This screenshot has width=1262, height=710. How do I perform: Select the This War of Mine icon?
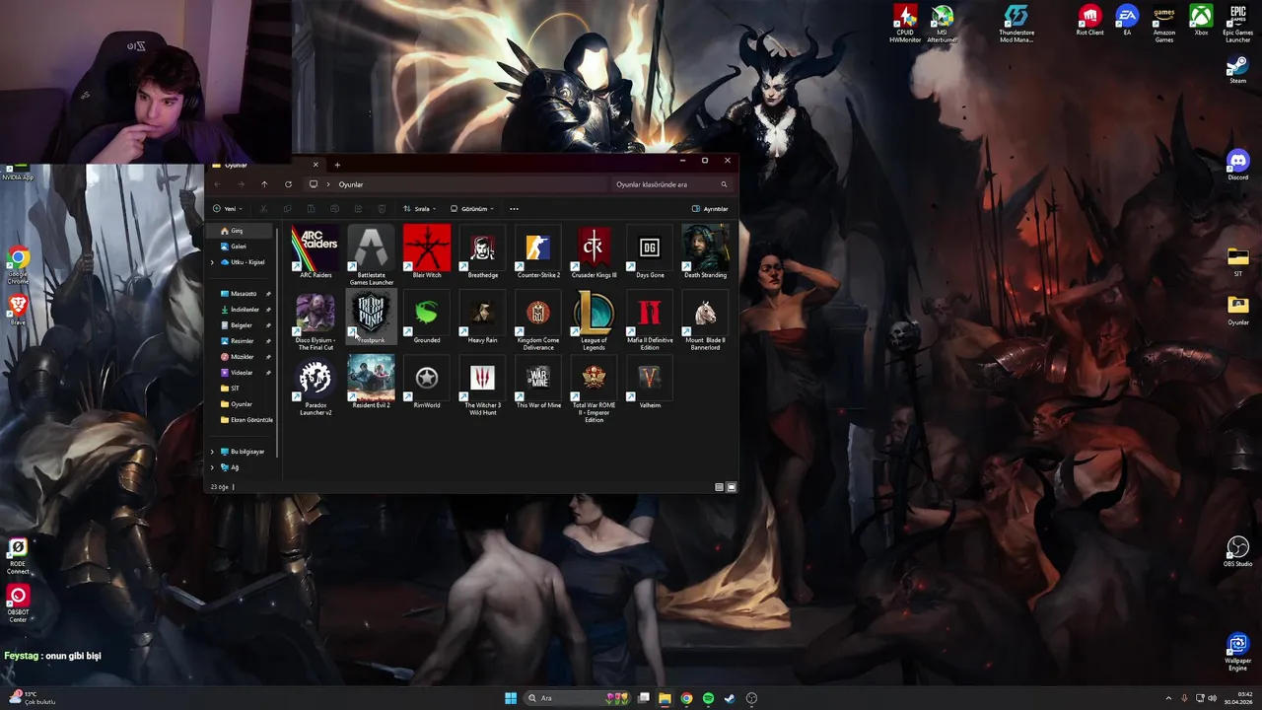538,383
